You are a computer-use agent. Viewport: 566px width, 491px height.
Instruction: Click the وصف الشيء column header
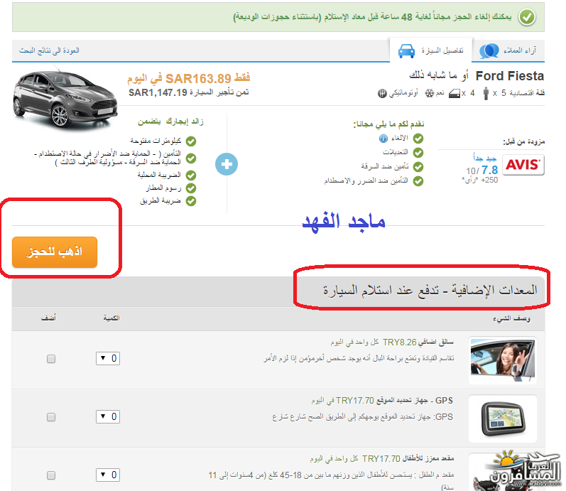[x=511, y=318]
